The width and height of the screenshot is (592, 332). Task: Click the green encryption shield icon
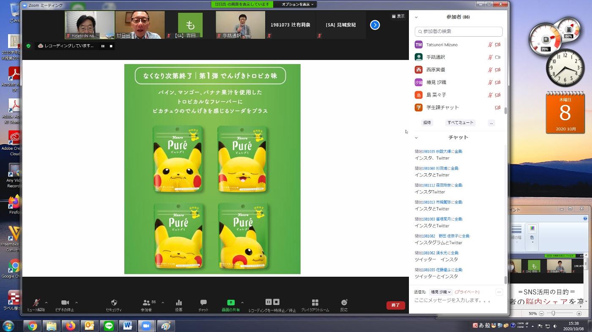click(28, 46)
